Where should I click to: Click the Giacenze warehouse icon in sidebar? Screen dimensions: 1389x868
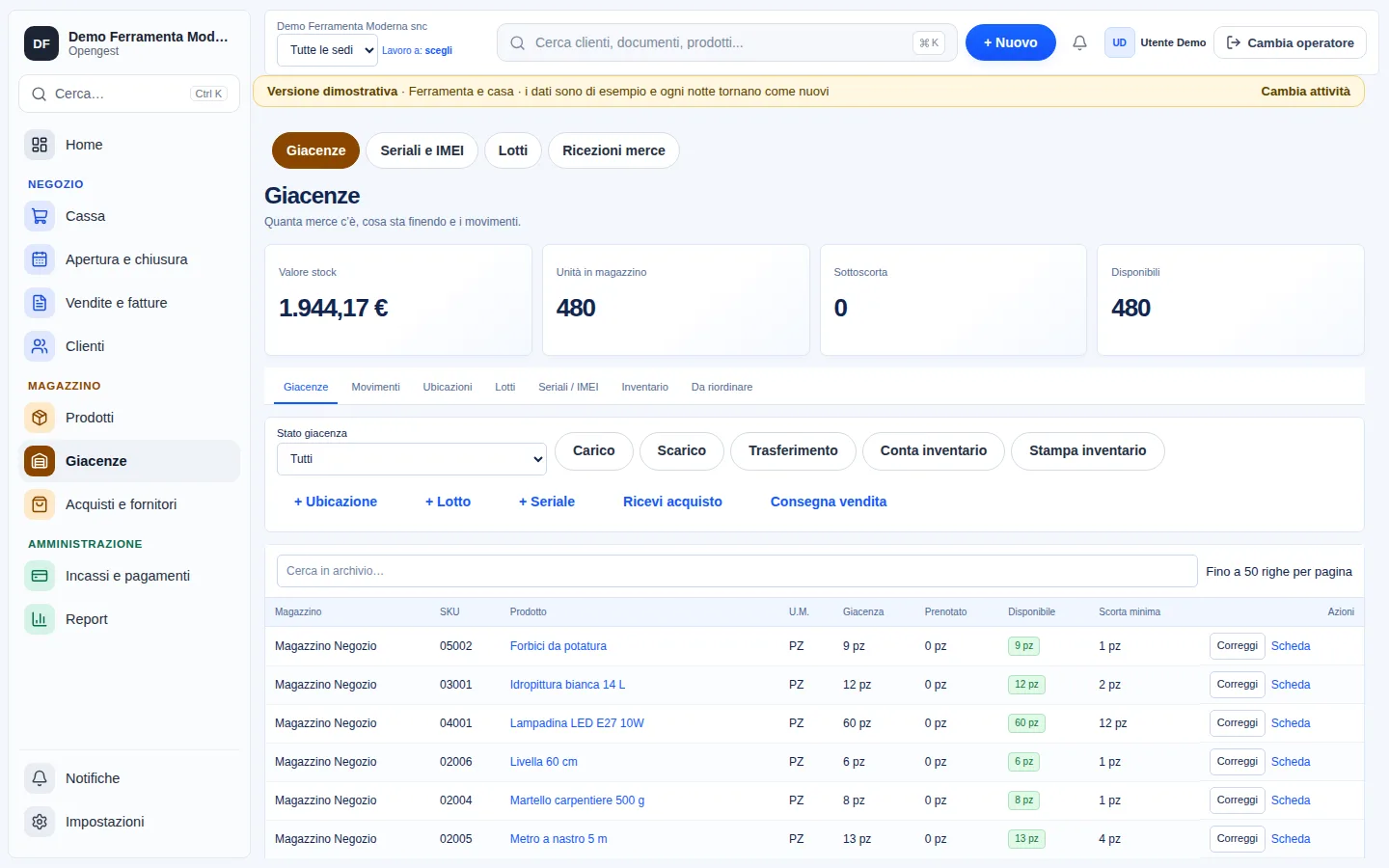[x=40, y=461]
